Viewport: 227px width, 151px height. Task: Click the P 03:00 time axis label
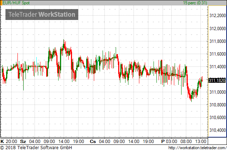pos(169,141)
